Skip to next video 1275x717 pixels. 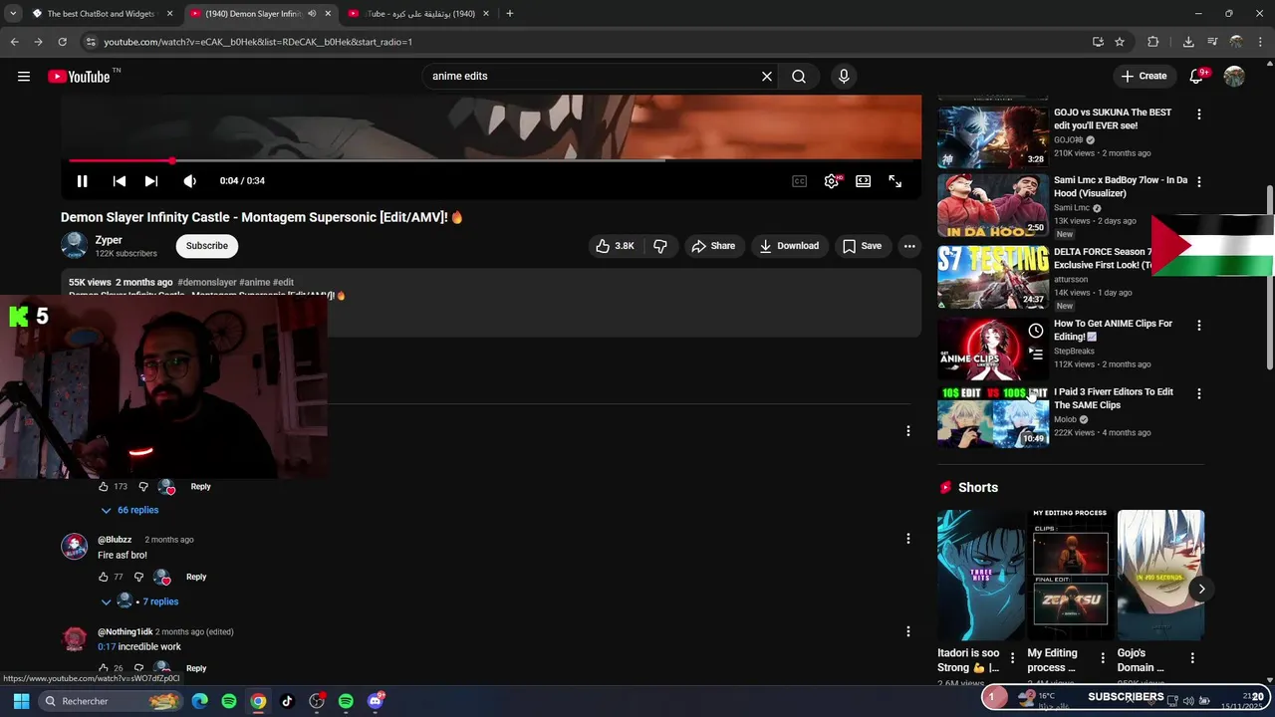click(x=151, y=181)
